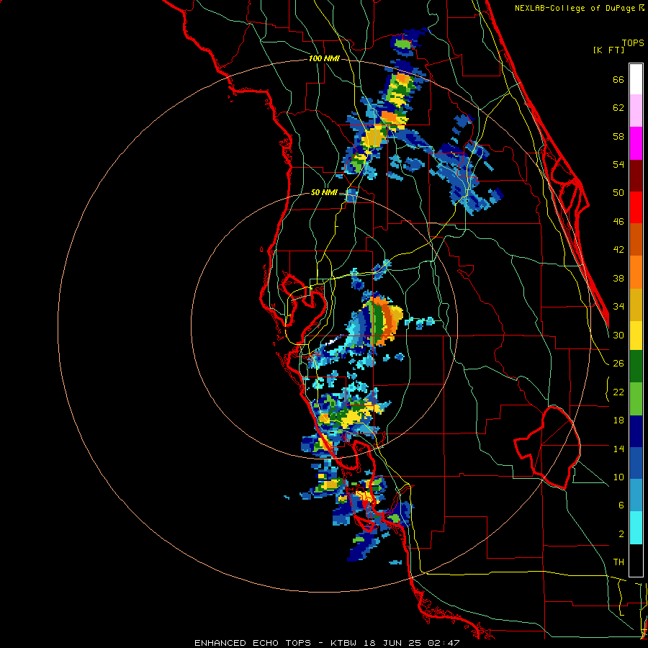Pick the gold swatch beside 34

tap(636, 305)
